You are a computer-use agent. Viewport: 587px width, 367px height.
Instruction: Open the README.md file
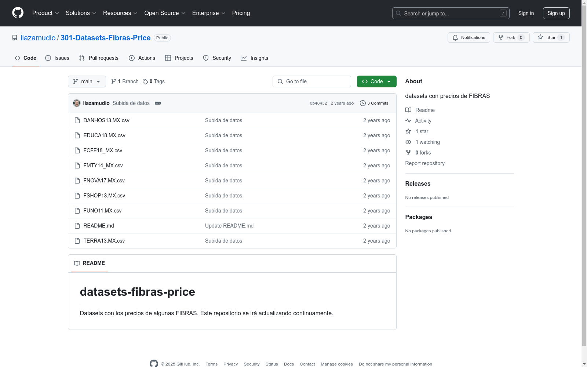coord(99,226)
